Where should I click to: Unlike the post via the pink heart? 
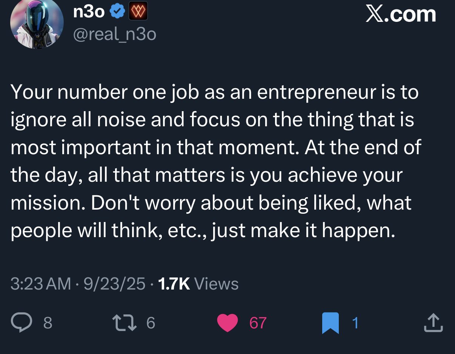click(x=227, y=323)
